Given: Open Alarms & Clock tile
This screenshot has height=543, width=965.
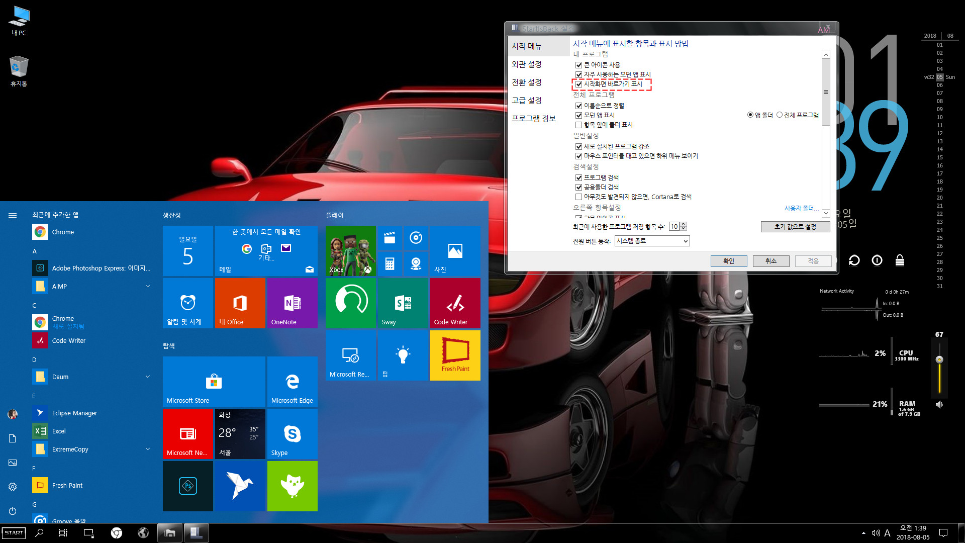Looking at the screenshot, I should coord(187,303).
